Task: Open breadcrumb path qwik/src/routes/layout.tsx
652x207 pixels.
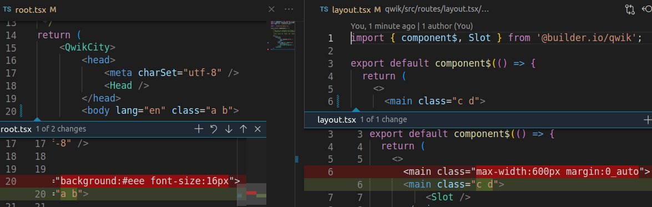Action: (x=437, y=9)
